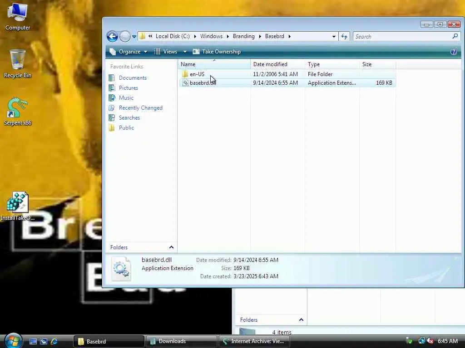Expand the address bar chevron for hidden path
This screenshot has height=348, width=465.
coord(150,36)
